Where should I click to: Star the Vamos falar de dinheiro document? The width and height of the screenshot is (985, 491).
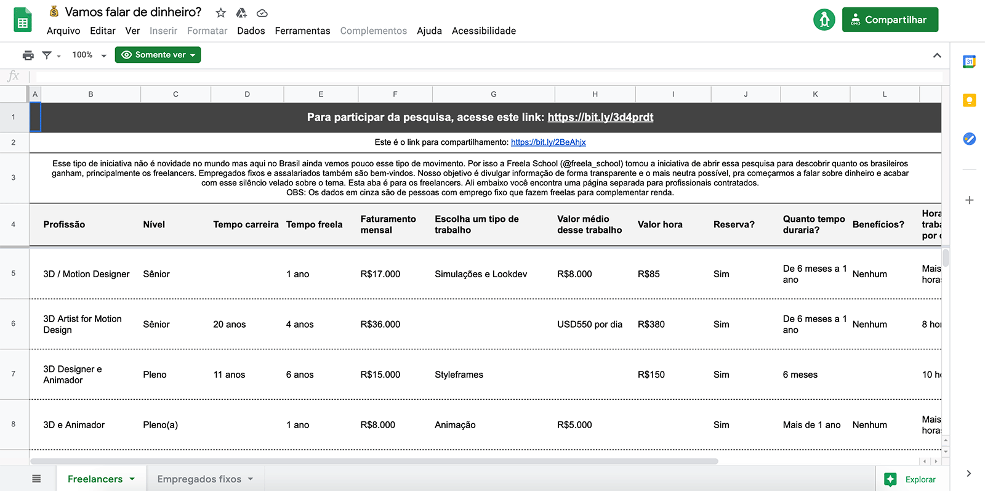221,13
